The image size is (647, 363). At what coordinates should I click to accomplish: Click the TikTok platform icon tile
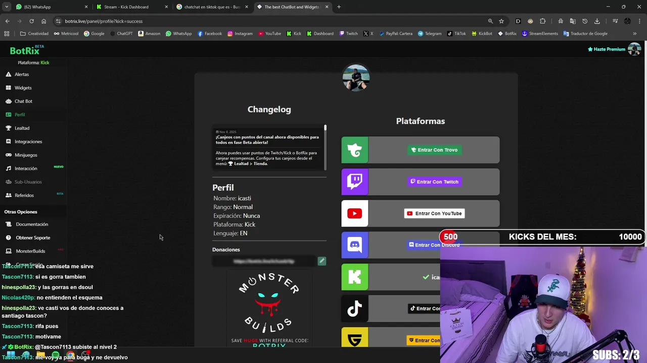coord(355,309)
